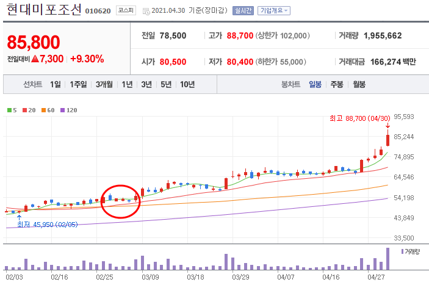Click the red up-triangle change icon

[35, 59]
